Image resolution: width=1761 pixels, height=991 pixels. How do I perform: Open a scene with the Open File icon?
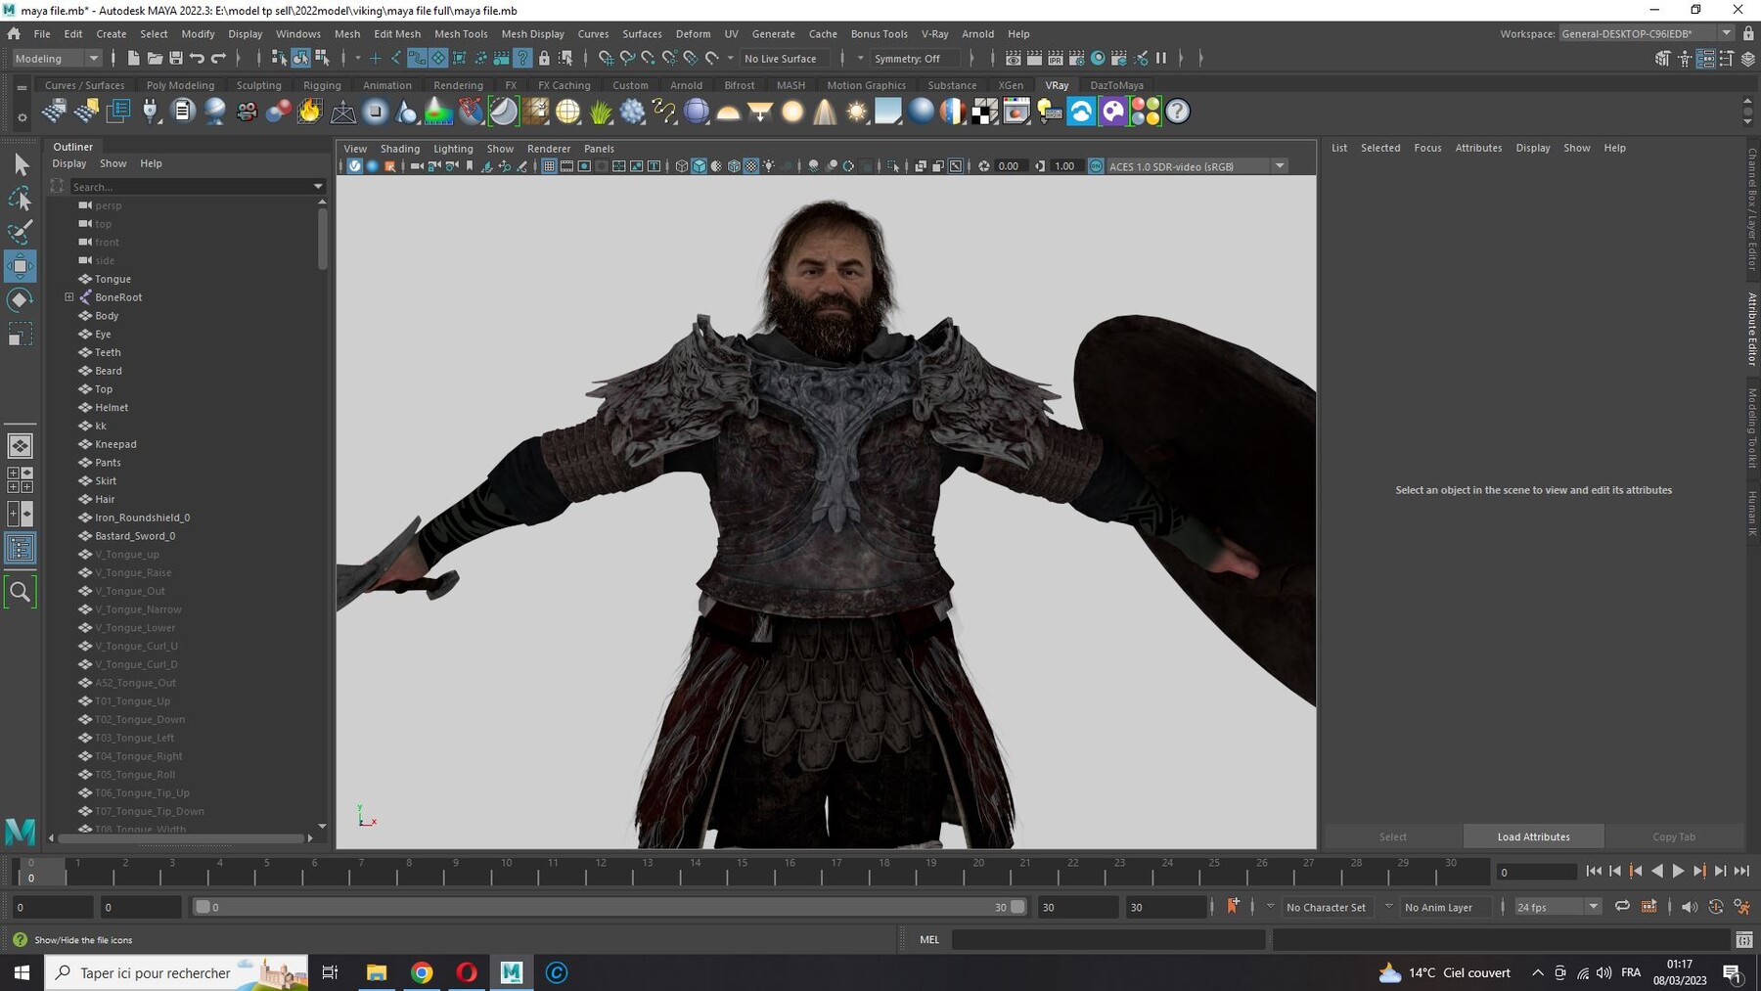pos(155,58)
